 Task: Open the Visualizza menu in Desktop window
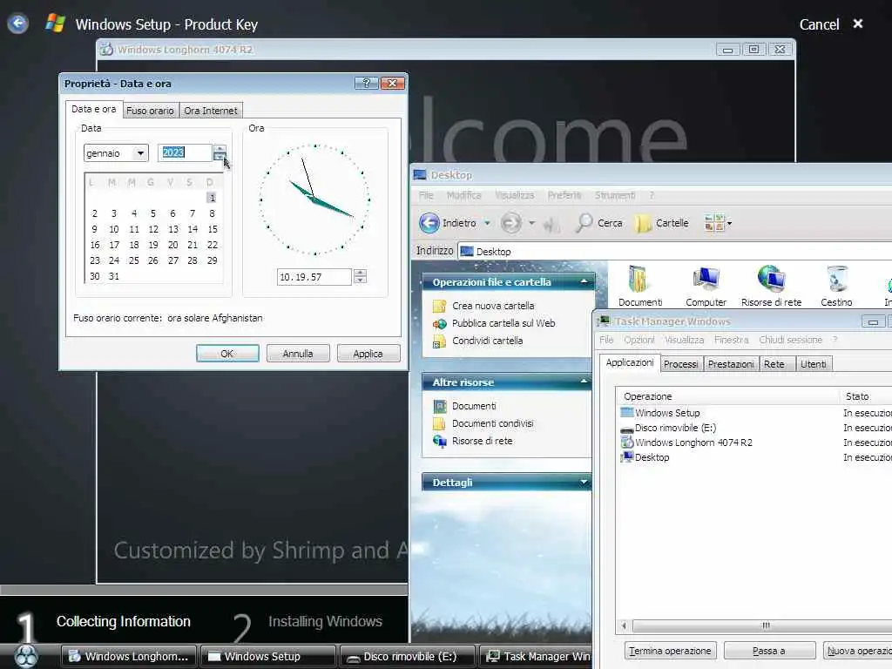[x=514, y=196]
